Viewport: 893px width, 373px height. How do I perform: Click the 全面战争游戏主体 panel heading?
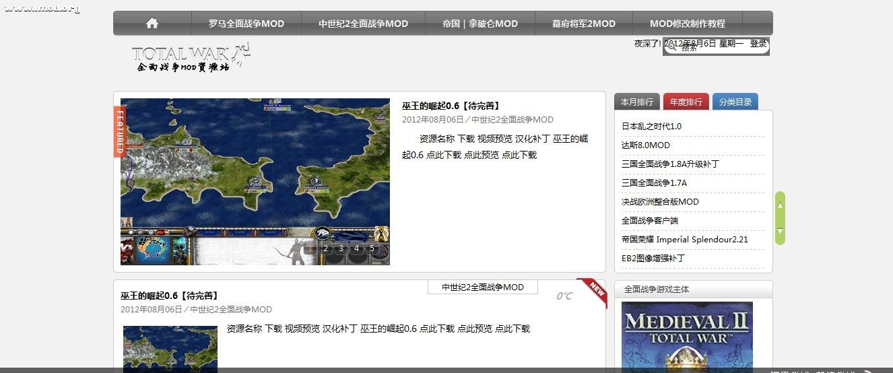[657, 290]
